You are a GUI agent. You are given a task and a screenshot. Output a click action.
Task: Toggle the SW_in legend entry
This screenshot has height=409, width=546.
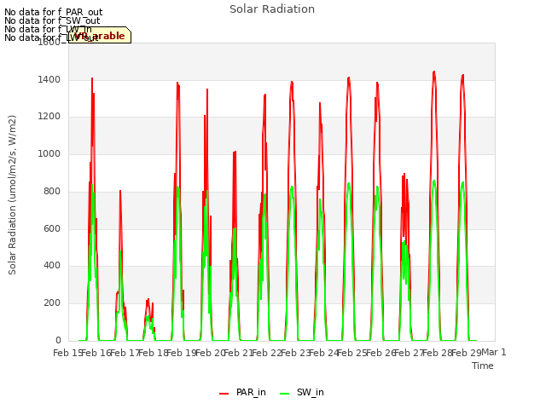click(302, 392)
